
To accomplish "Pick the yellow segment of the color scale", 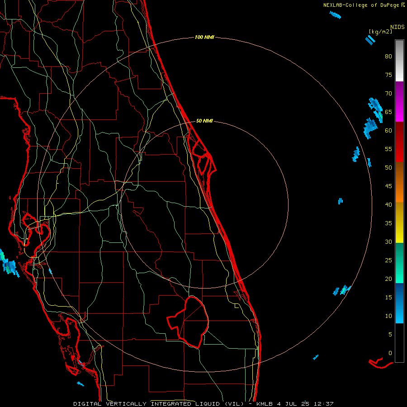I will click(399, 222).
